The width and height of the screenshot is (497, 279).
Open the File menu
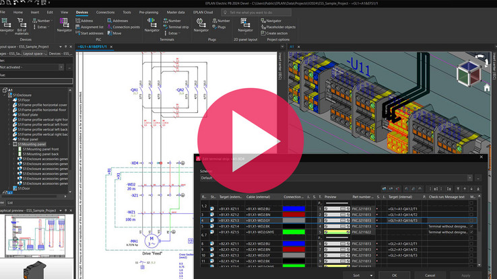coord(3,12)
